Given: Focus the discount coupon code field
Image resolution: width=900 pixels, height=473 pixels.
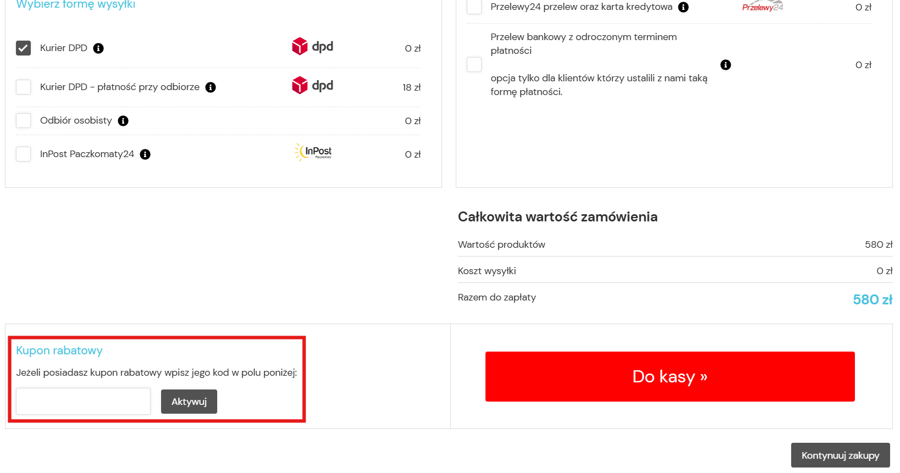Looking at the screenshot, I should click(x=83, y=402).
